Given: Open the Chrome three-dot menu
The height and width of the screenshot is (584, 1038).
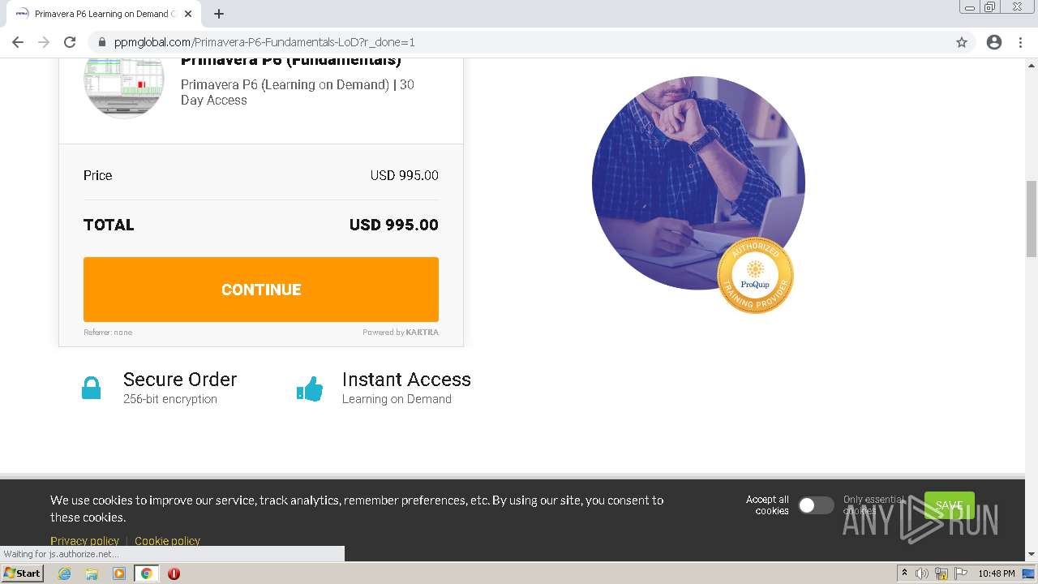Looking at the screenshot, I should tap(1021, 42).
